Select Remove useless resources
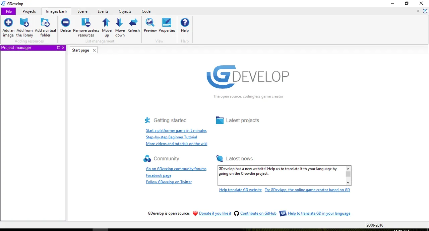Screen dimensions: 429x231 [86, 27]
